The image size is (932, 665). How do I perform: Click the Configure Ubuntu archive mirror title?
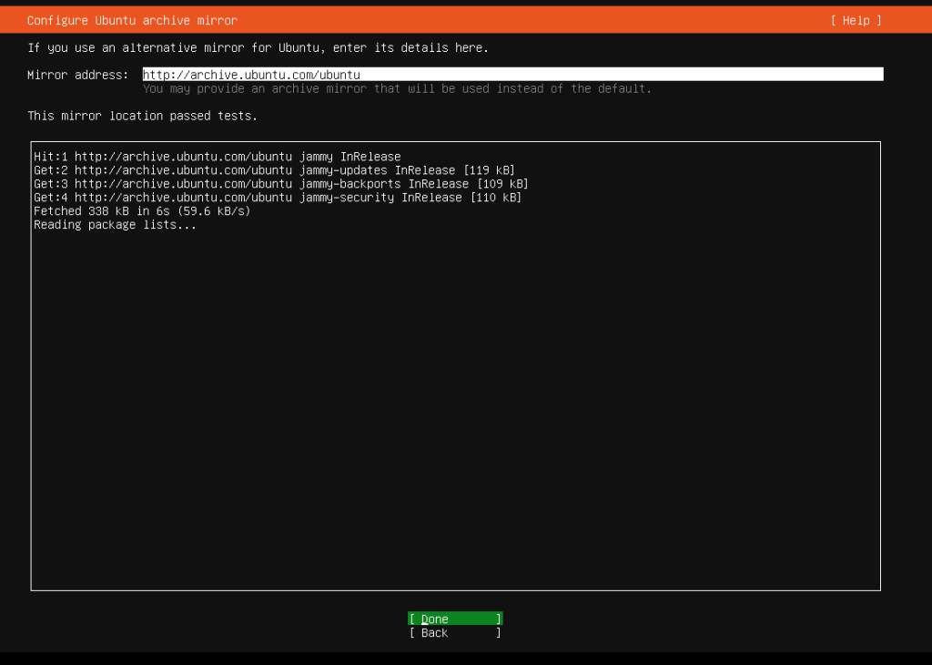[132, 19]
